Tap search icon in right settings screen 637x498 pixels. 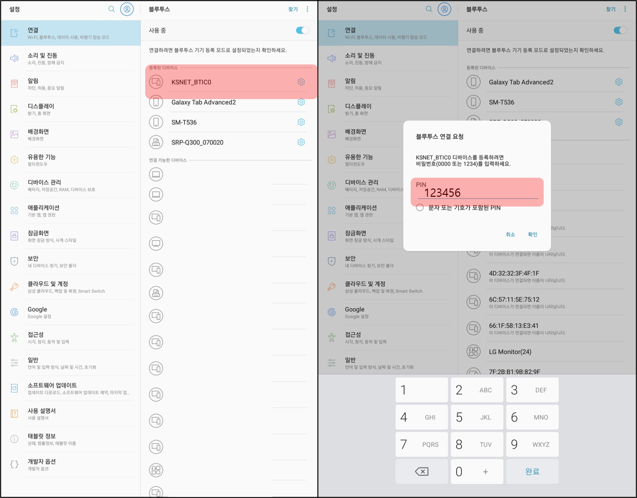tap(429, 9)
